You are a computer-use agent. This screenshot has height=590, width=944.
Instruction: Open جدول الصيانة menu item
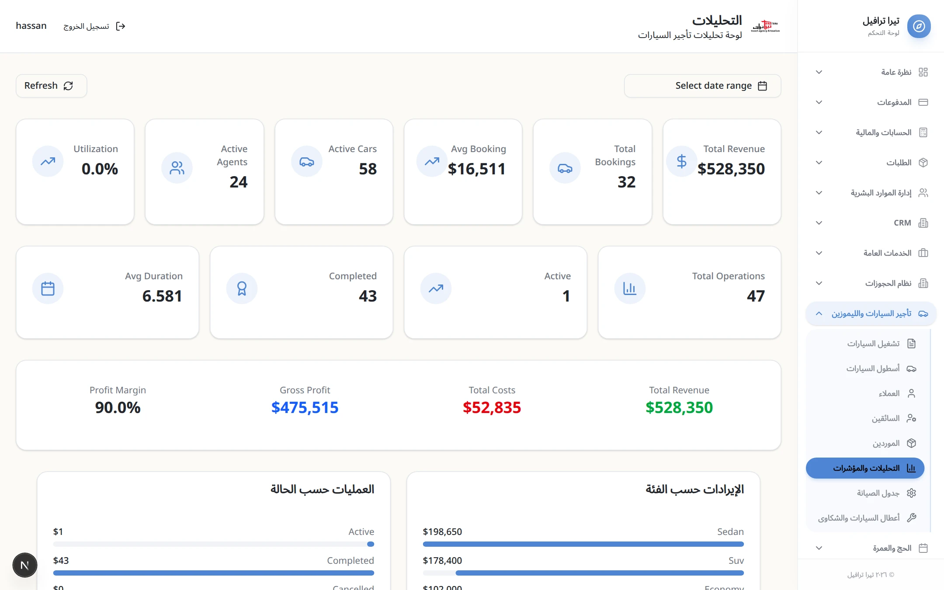865,493
